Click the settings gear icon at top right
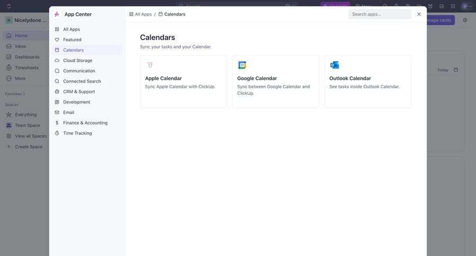Screen dimensions: 476x256 [465, 20]
